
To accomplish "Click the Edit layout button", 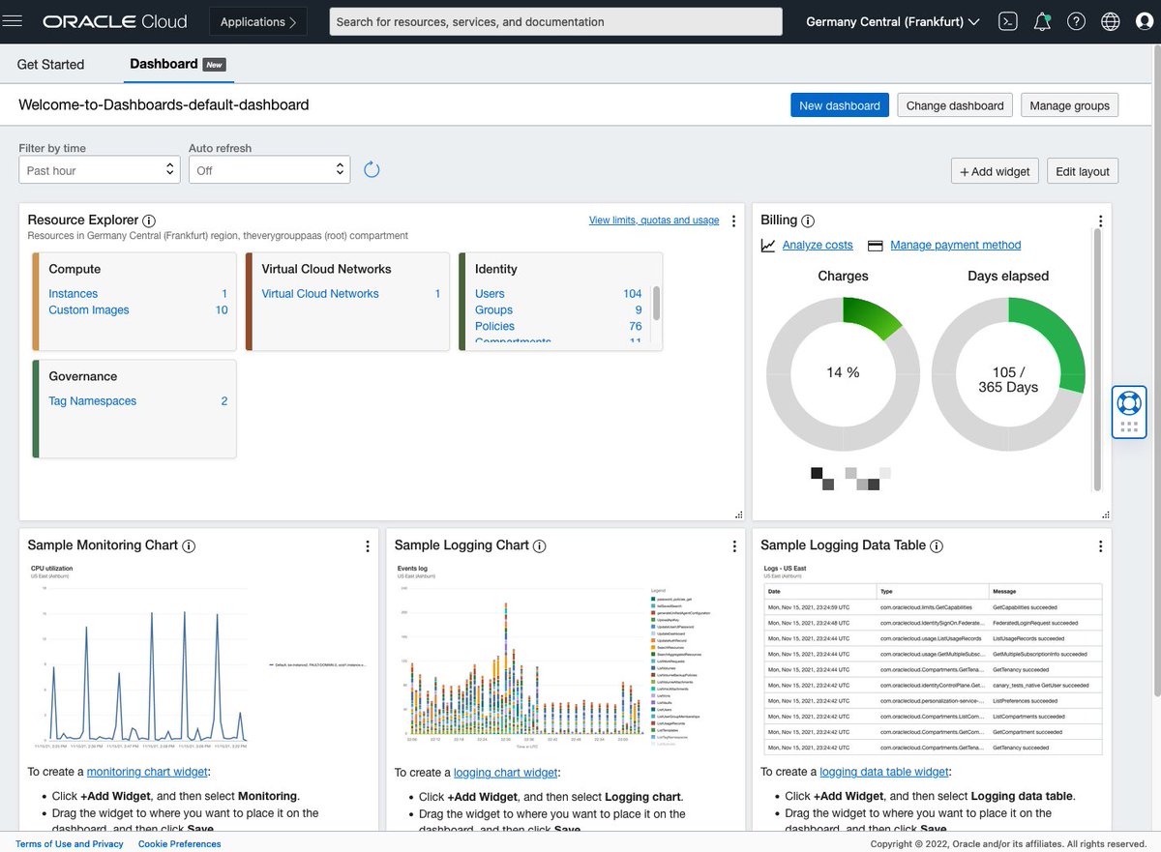I will click(1083, 171).
